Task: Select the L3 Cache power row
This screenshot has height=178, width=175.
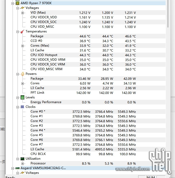Action: (x=98, y=88)
